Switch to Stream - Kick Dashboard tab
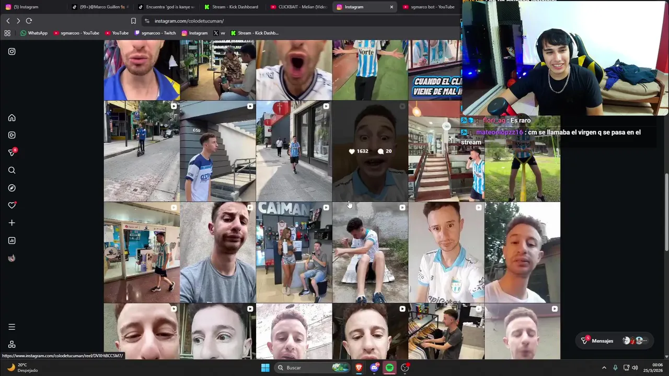The height and width of the screenshot is (376, 669). pos(232,7)
